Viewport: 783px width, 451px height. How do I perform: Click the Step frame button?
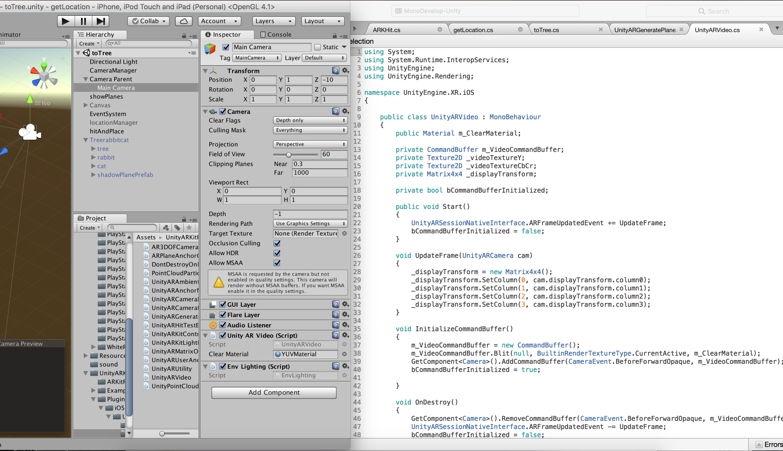[x=101, y=21]
